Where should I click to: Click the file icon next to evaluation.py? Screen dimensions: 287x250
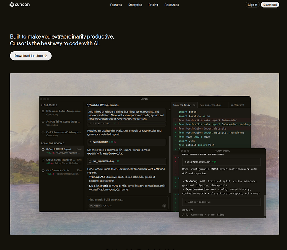pos(90,142)
